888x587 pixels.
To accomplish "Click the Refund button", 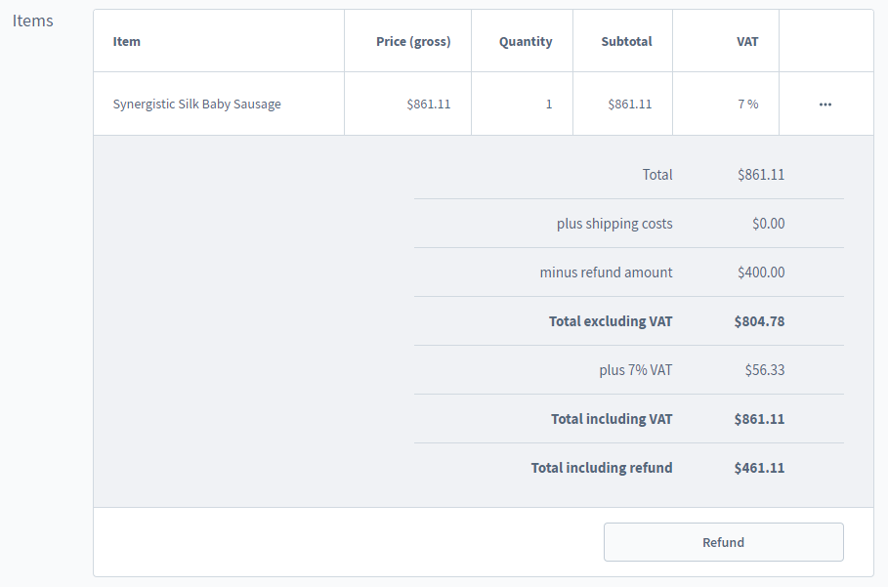I will (723, 542).
